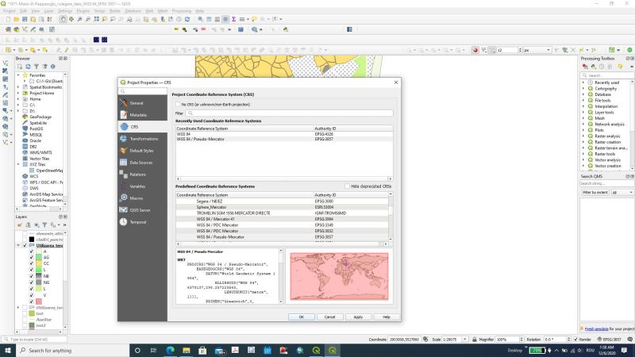
Task: Select the Zoom In tool
Action: coord(80,19)
